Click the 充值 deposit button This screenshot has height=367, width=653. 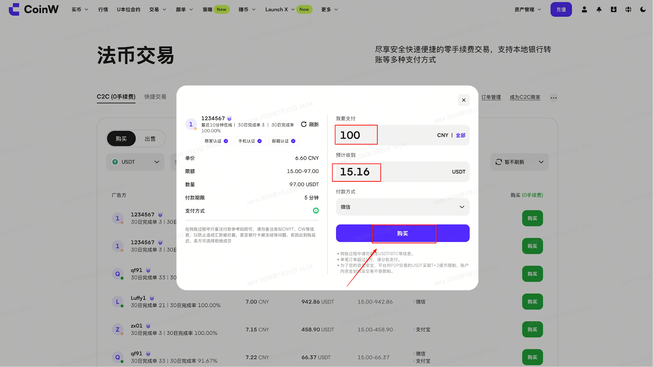561,9
